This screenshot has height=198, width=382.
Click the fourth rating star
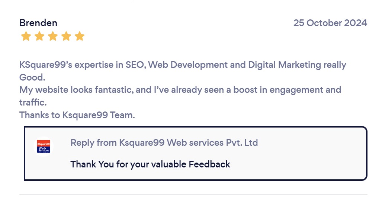pyautogui.click(x=66, y=37)
